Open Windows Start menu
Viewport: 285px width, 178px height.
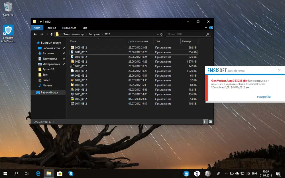click(5, 174)
